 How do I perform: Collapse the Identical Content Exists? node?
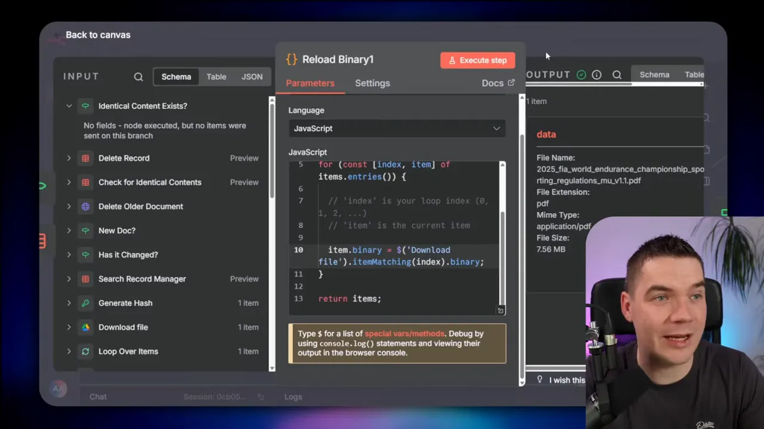point(69,106)
